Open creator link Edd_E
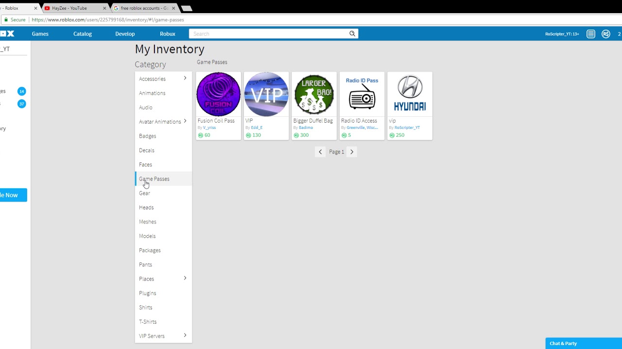622x349 pixels. [257, 127]
